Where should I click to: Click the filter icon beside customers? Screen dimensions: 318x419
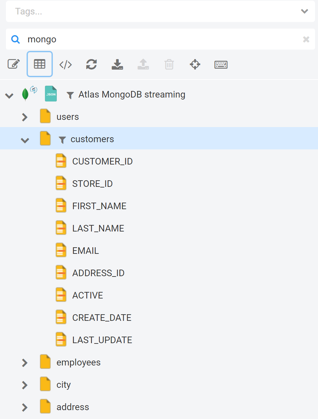tap(62, 140)
